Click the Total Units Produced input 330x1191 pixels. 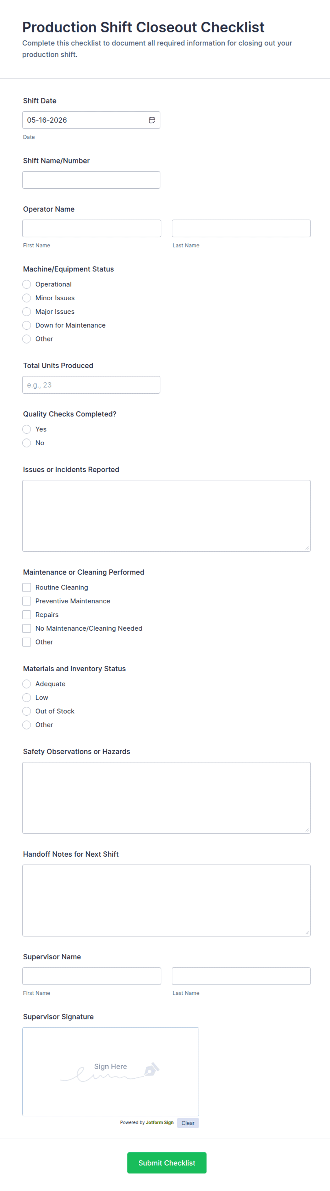[92, 385]
